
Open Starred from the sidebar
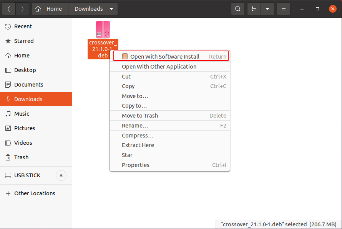click(24, 41)
